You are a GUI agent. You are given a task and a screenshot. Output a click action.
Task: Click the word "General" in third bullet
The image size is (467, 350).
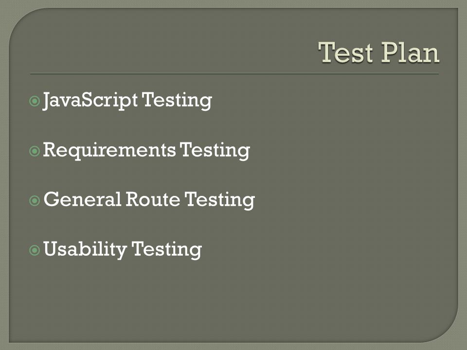coord(82,199)
